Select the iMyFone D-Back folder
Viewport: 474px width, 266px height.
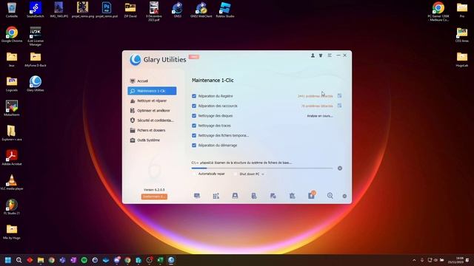pyautogui.click(x=36, y=59)
